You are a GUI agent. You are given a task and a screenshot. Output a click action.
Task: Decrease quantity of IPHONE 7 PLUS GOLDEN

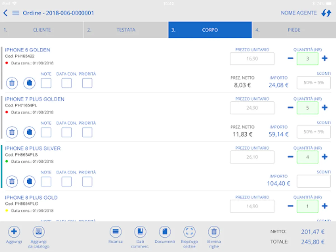pyautogui.click(x=290, y=108)
